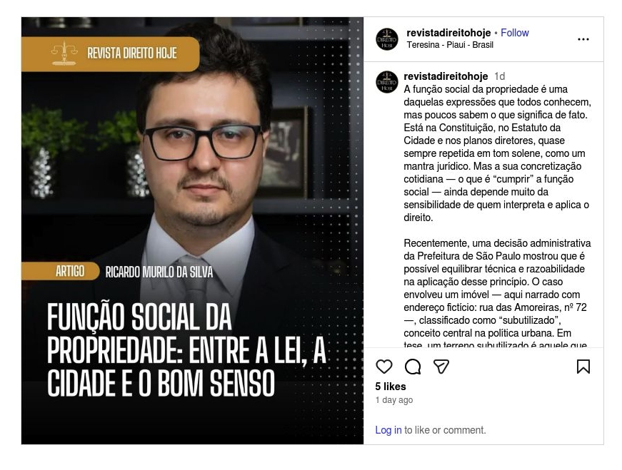622x470 pixels.
Task: Click the '1 day ago' post date
Action: (394, 400)
